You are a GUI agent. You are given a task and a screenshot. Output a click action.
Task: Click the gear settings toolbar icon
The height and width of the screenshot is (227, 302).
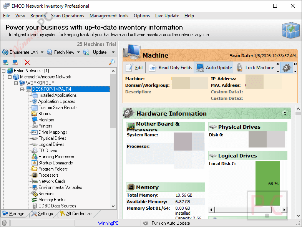click(x=287, y=68)
